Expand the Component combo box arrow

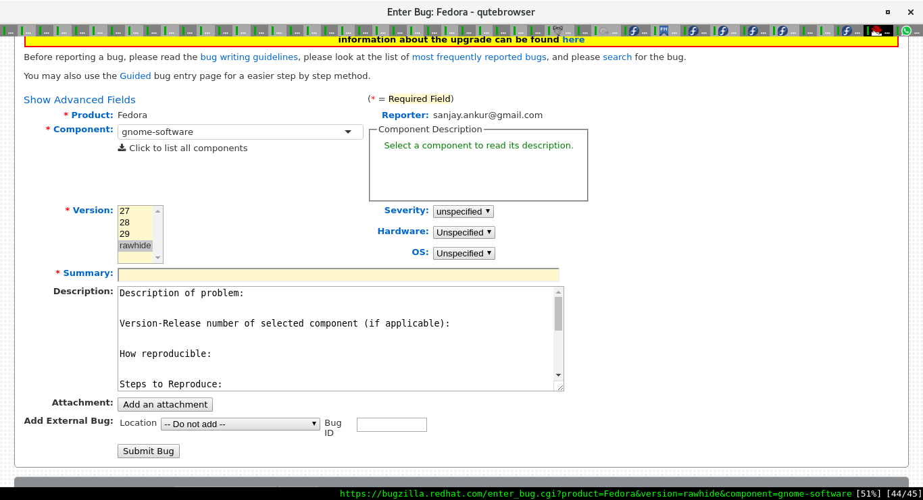point(349,132)
